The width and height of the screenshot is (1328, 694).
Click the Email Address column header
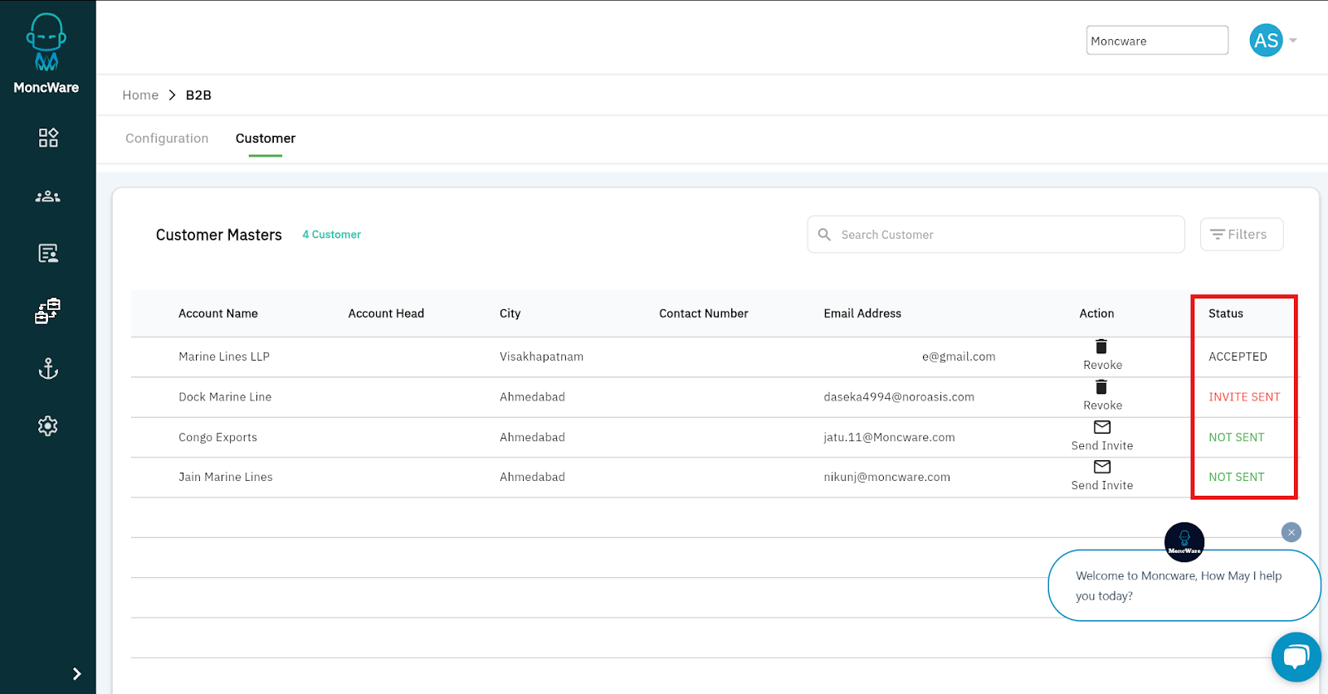[862, 313]
